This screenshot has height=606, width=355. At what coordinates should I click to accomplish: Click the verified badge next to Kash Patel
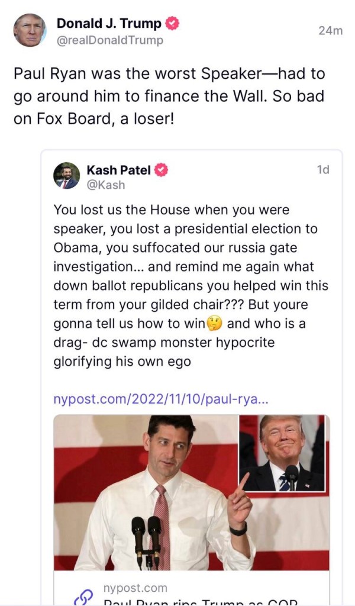pos(161,170)
